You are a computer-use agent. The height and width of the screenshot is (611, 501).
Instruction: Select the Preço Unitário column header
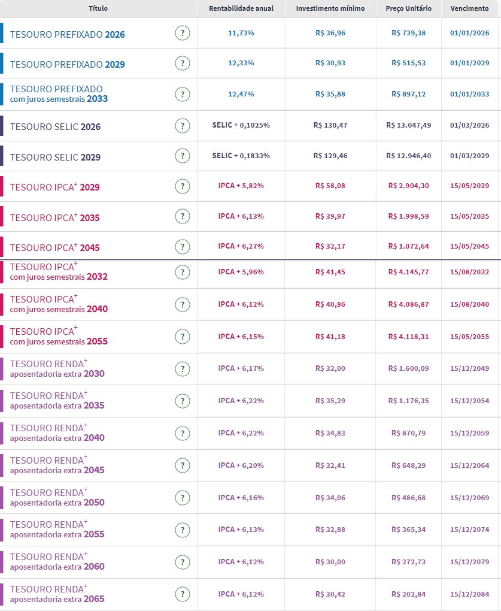(409, 8)
